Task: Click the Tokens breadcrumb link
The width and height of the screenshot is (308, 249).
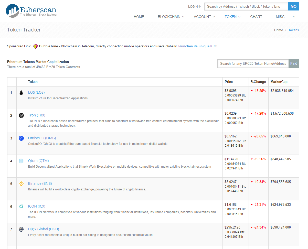Action: [x=294, y=30]
